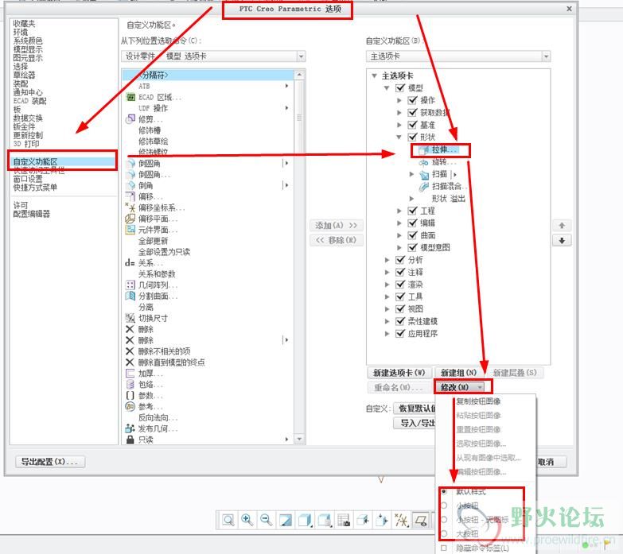Expand the 编辑 group in tree
Image resolution: width=623 pixels, height=554 pixels.
click(x=399, y=223)
